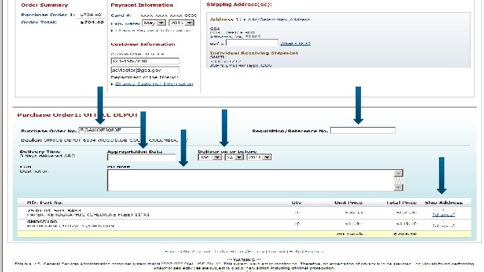Click the Department of the Interior text

(x=145, y=77)
